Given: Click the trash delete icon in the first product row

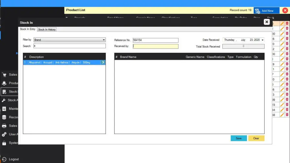Looking at the screenshot, I should 287,23.
